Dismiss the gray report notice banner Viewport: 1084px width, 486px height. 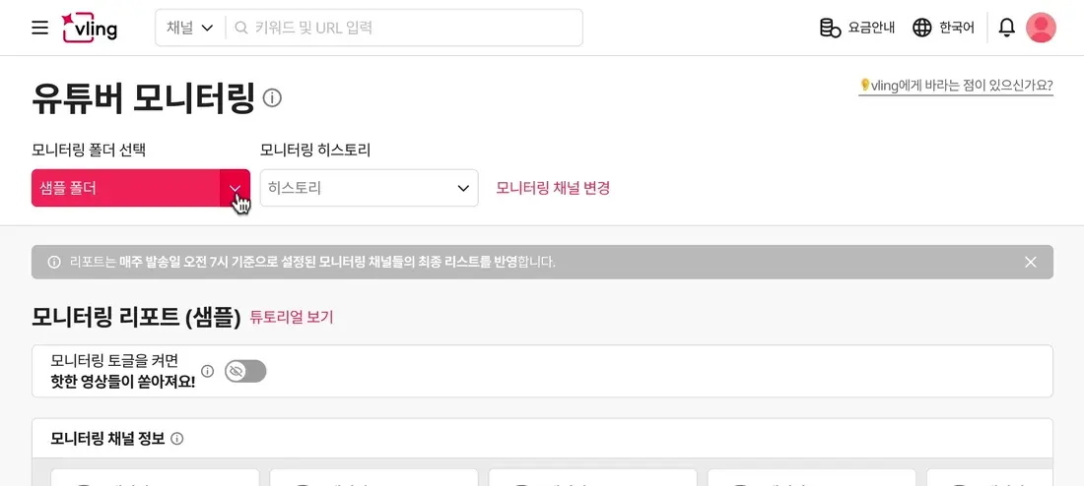click(1031, 262)
